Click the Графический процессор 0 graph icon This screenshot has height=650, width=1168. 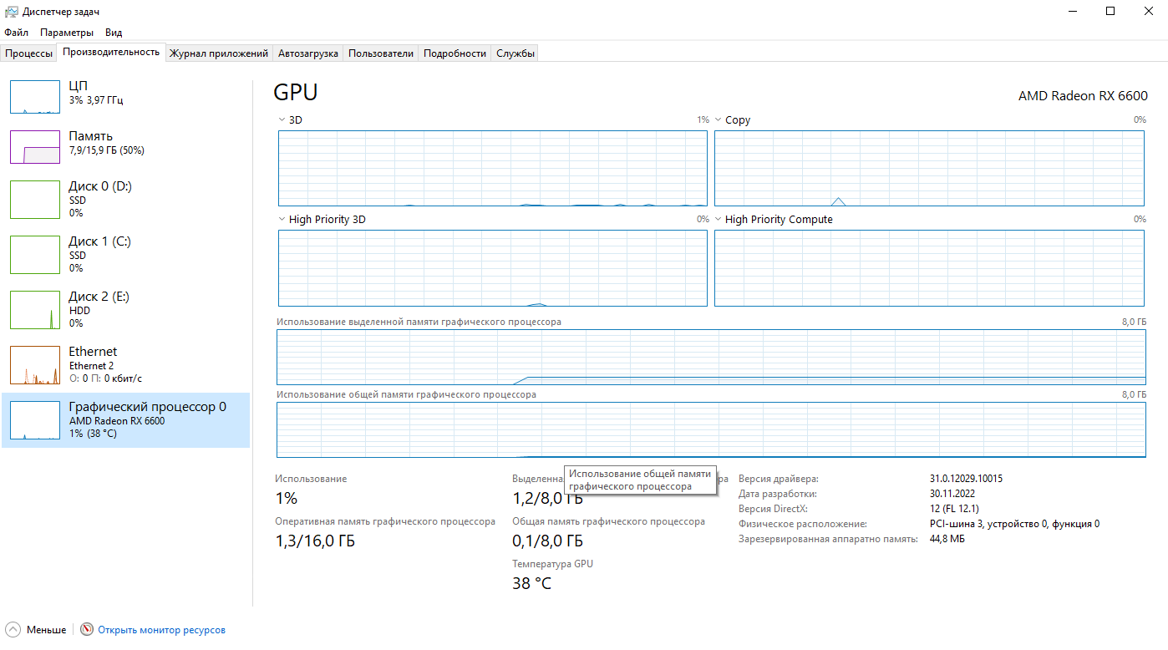coord(35,419)
